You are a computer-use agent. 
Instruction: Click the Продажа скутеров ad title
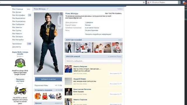pyautogui.click(x=20, y=80)
